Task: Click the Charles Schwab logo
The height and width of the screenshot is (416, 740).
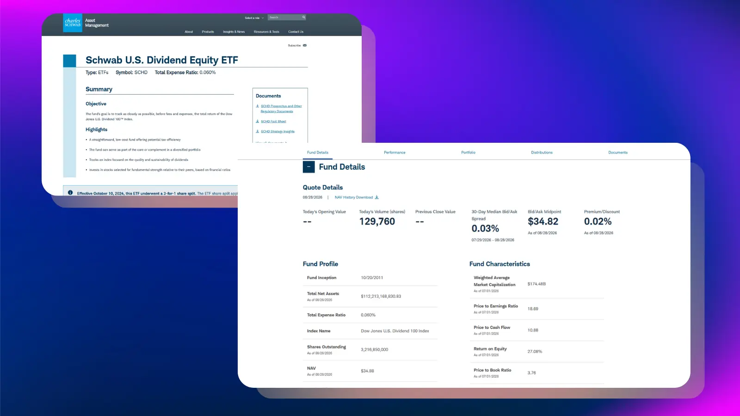Action: 73,23
